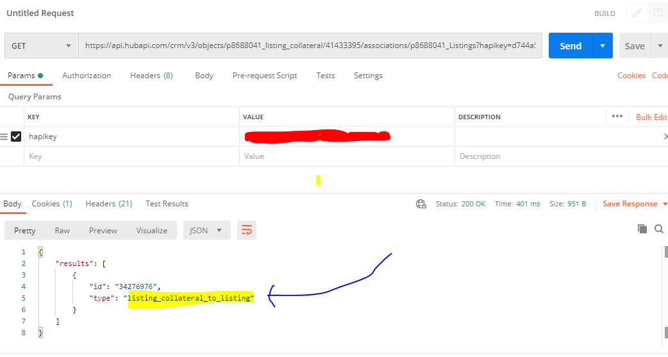Uncheck the hapikey parameter checkbox
Image resolution: width=668 pixels, height=357 pixels.
[16, 137]
